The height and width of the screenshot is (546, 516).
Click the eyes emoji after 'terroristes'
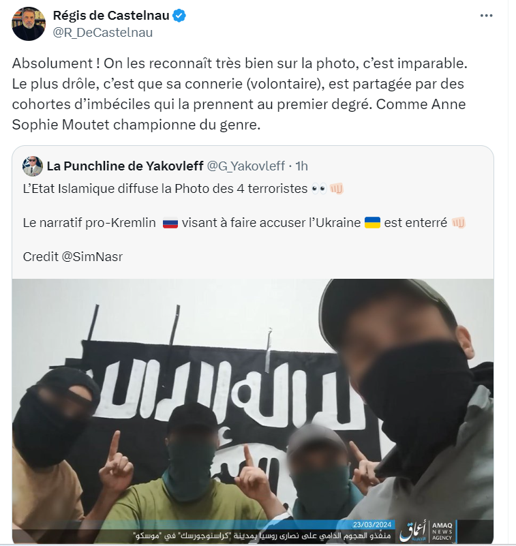pyautogui.click(x=319, y=189)
